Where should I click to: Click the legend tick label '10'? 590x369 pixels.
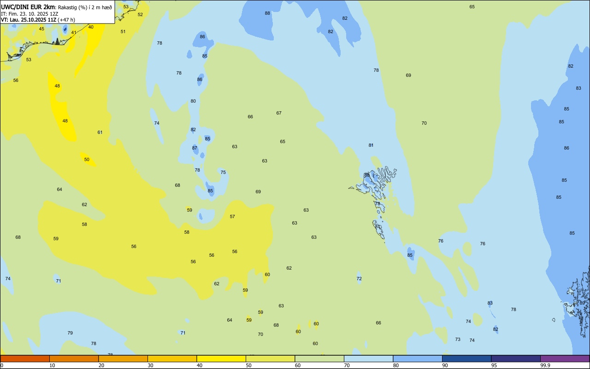coord(52,365)
